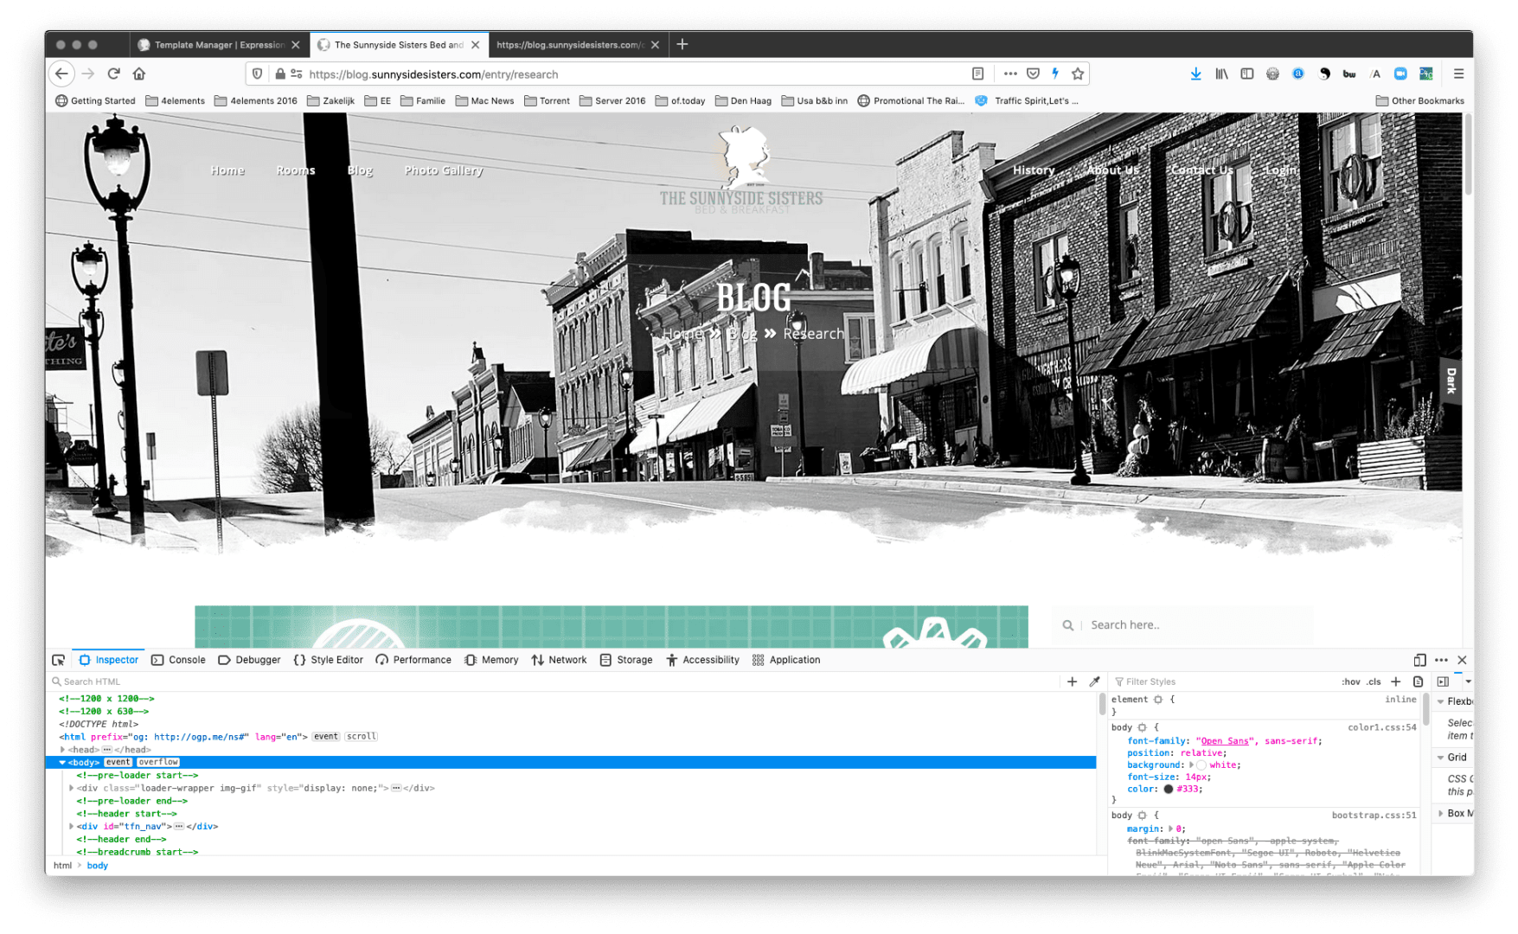Activate the element picker in devtools
Viewport: 1518px width, 934px height.
click(59, 660)
